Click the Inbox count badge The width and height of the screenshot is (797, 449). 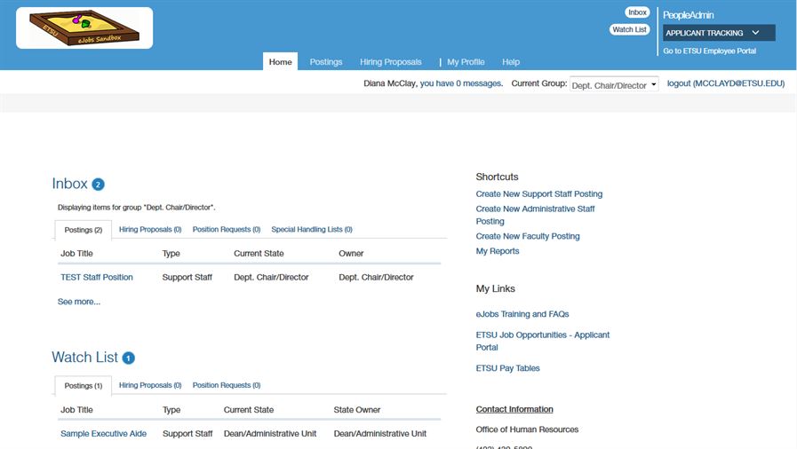click(98, 185)
